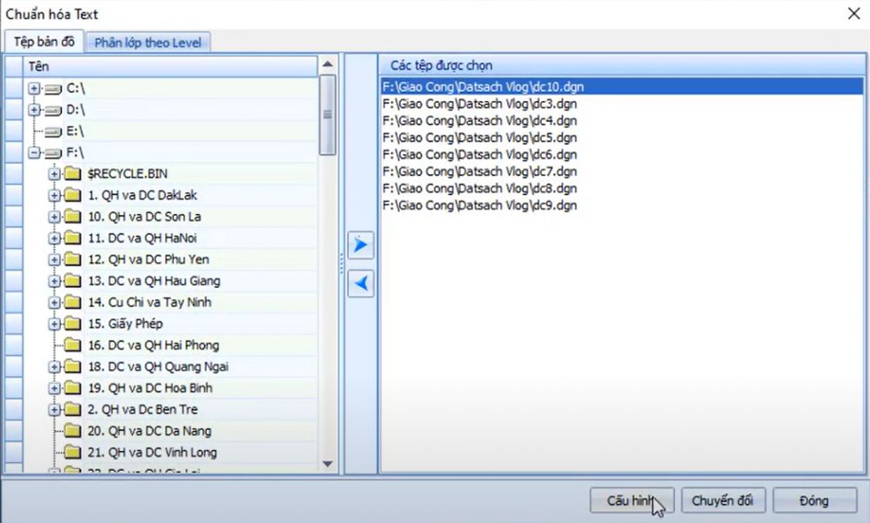
Task: Click the right arrow to add files
Action: pyautogui.click(x=360, y=245)
